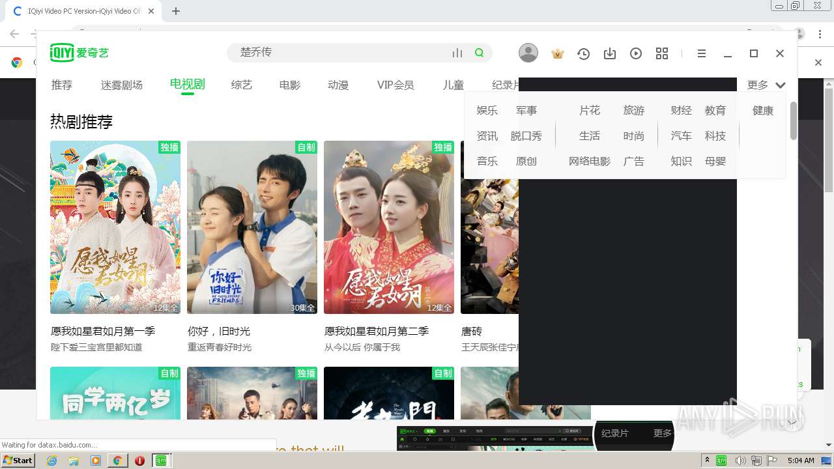Launch Internet Explorer from taskbar
Viewport: 834px width, 469px height.
click(x=51, y=461)
